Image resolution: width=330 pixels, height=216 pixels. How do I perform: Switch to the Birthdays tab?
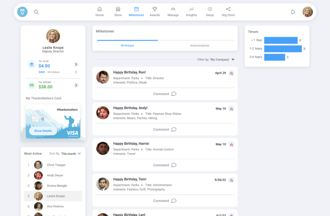click(127, 45)
